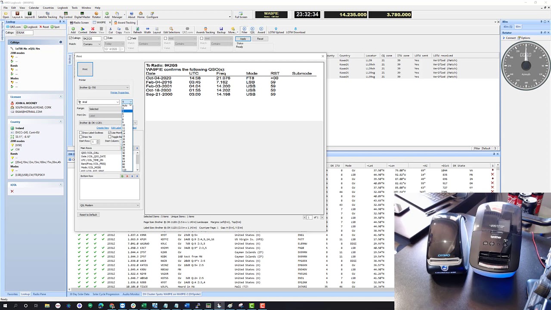Refresh the logbook view
Image resolution: width=551 pixels, height=310 pixels.
pos(137,31)
